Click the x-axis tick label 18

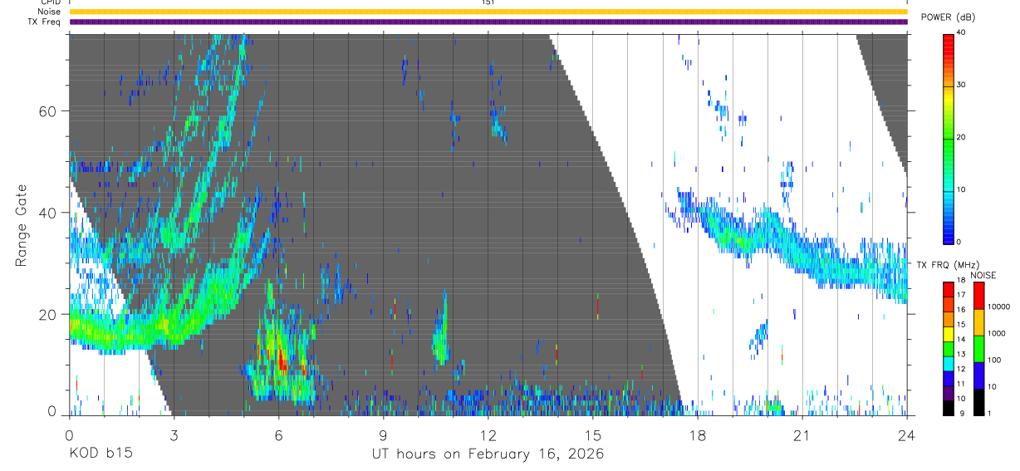tap(697, 435)
